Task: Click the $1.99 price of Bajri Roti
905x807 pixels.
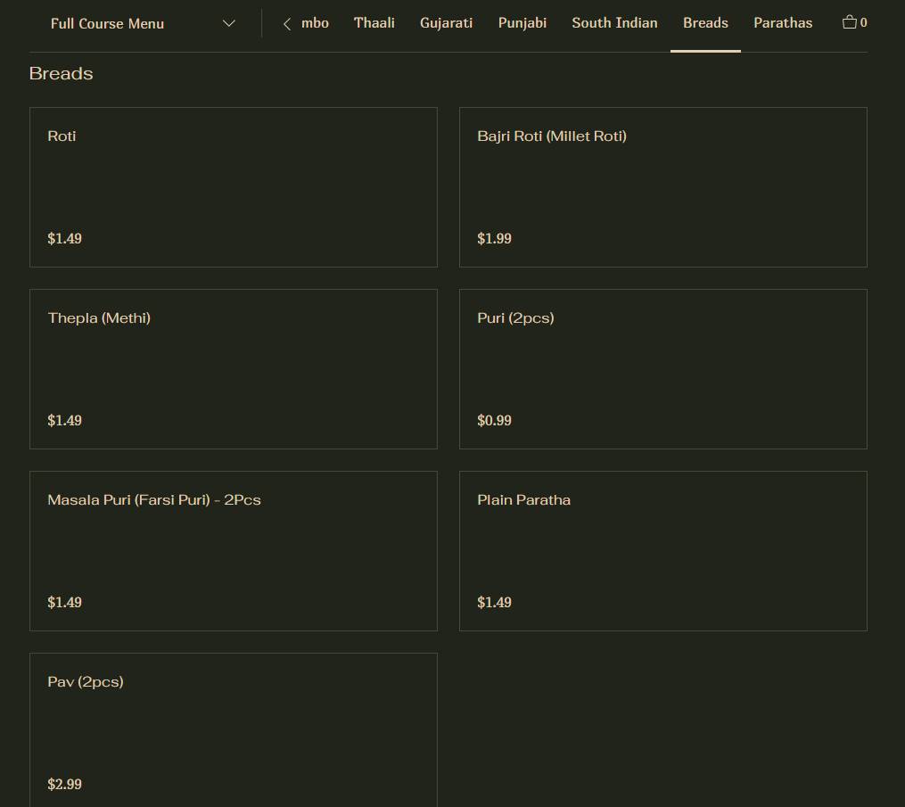Action: point(494,238)
